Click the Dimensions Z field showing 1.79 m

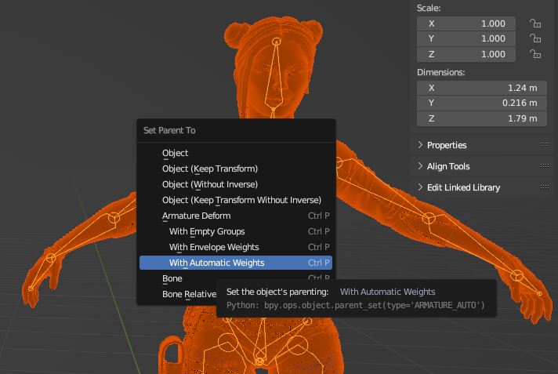coord(479,118)
